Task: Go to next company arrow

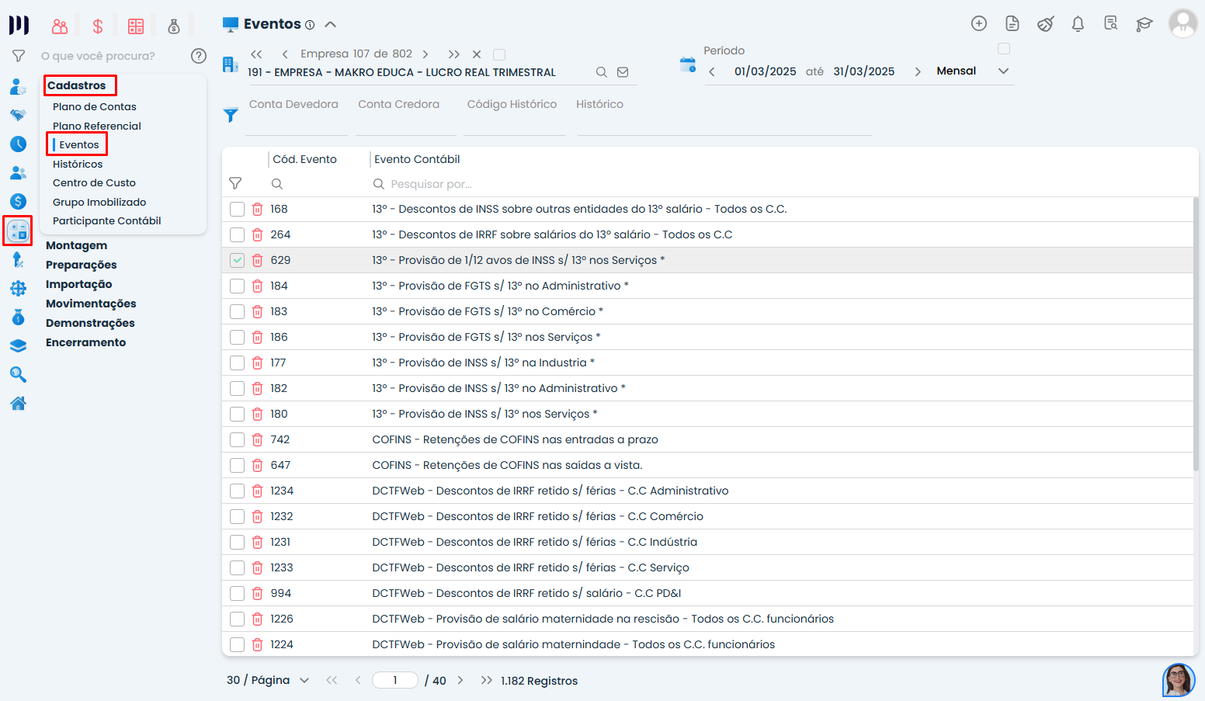Action: pos(425,54)
